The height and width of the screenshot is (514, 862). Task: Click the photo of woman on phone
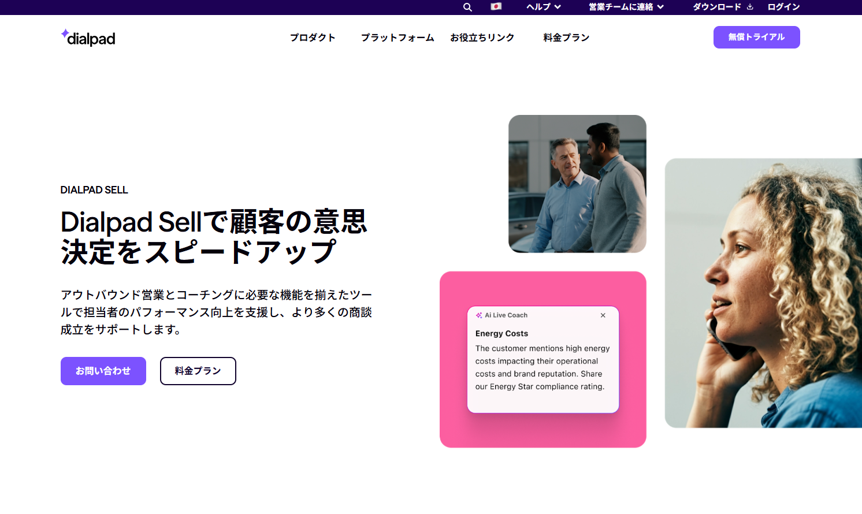click(763, 293)
